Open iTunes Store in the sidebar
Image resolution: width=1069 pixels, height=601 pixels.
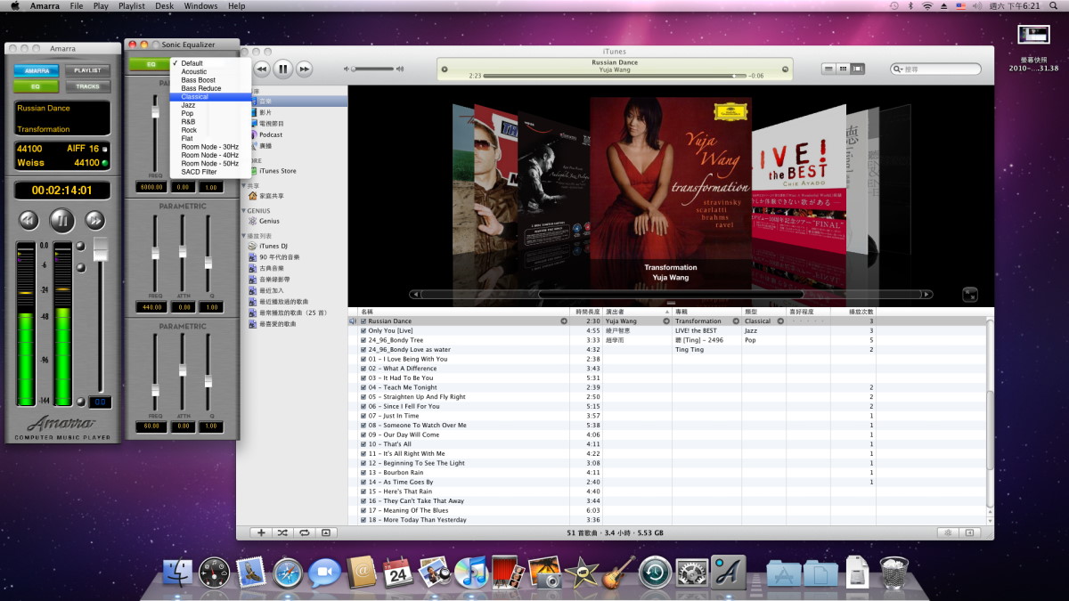click(x=277, y=171)
